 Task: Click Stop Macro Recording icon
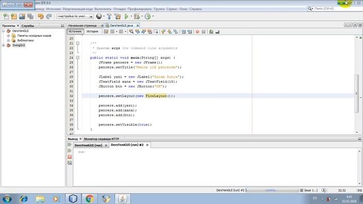(204, 32)
